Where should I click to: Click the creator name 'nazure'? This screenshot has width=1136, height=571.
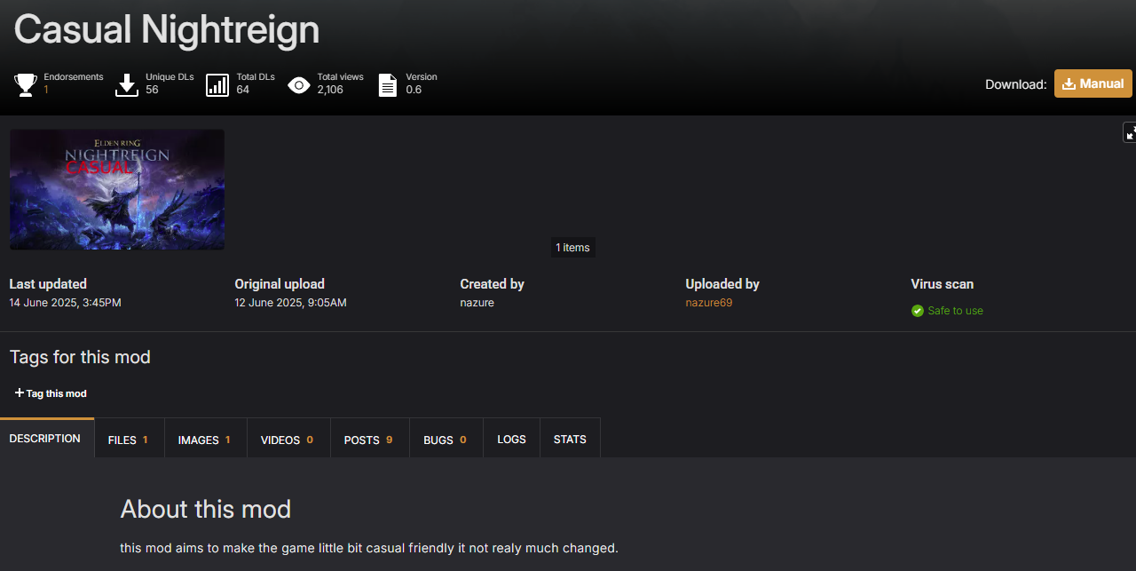pos(477,303)
